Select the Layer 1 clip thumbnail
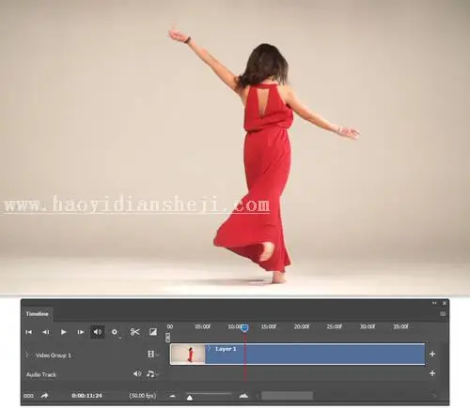This screenshot has width=470, height=408. pyautogui.click(x=188, y=355)
